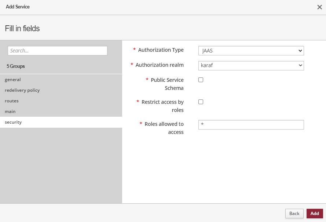Edit the Roles allowed to access field
Viewport: 326px width, 222px height.
coord(251,125)
